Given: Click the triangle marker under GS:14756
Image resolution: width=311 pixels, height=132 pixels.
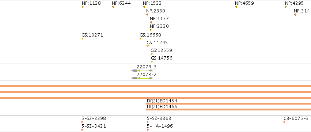Looking at the screenshot, I should pos(152,62).
